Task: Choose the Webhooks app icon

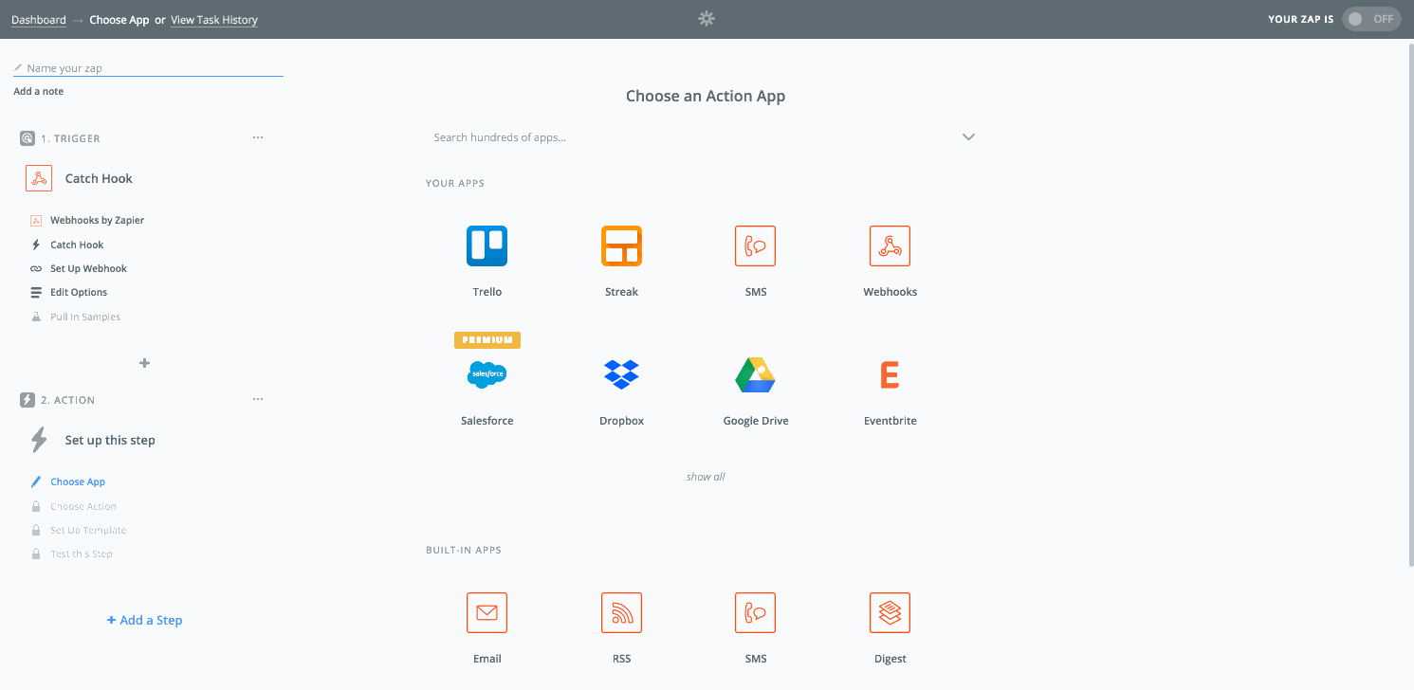Action: [x=891, y=245]
